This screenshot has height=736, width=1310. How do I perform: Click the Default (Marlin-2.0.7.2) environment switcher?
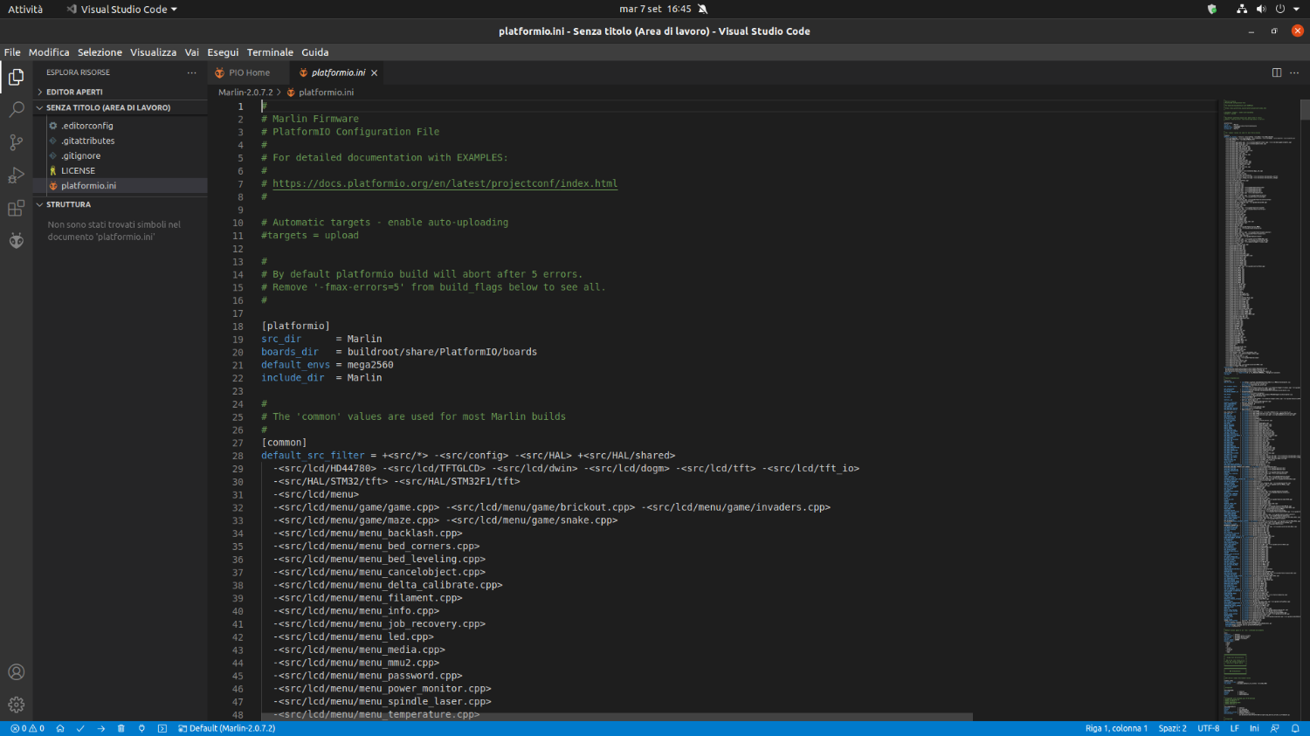click(227, 728)
